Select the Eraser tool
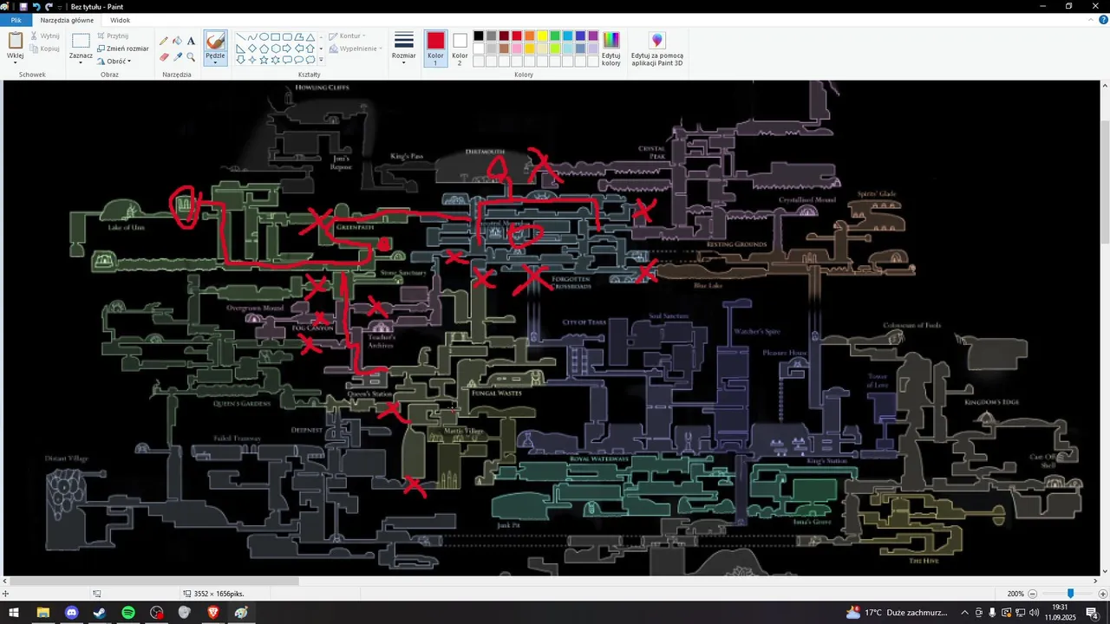 (164, 56)
